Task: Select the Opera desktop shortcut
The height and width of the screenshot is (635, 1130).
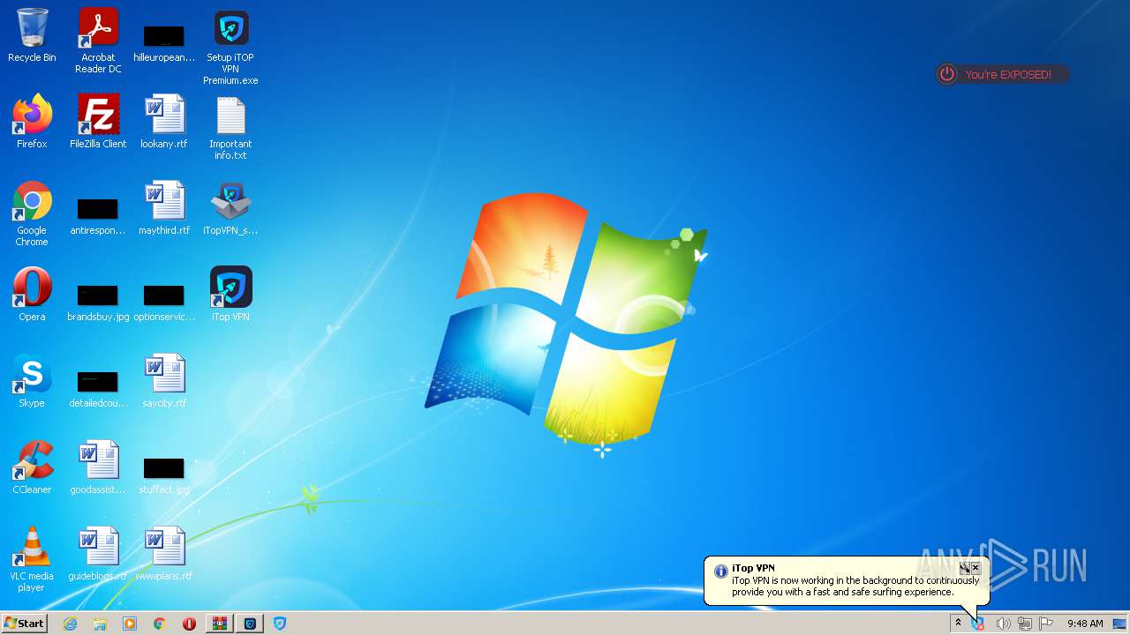Action: pos(32,295)
